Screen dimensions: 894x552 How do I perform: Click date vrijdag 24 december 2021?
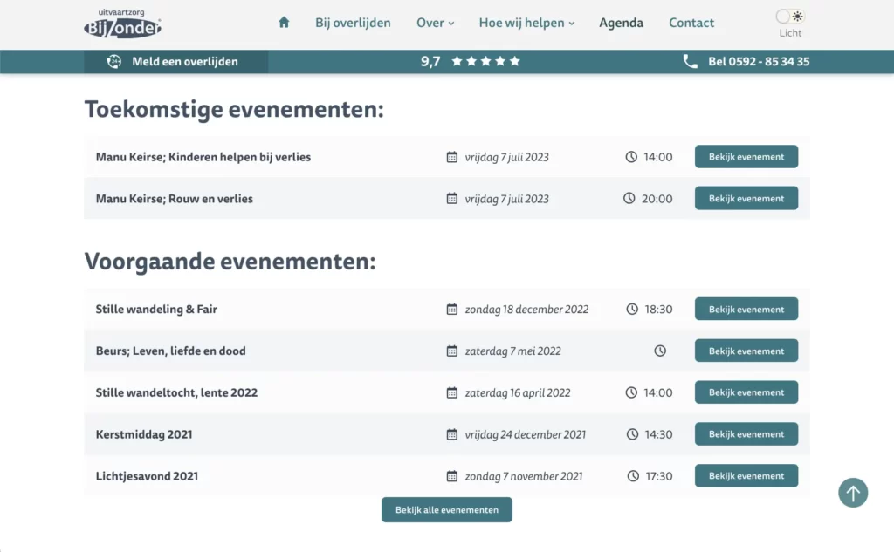[525, 434]
